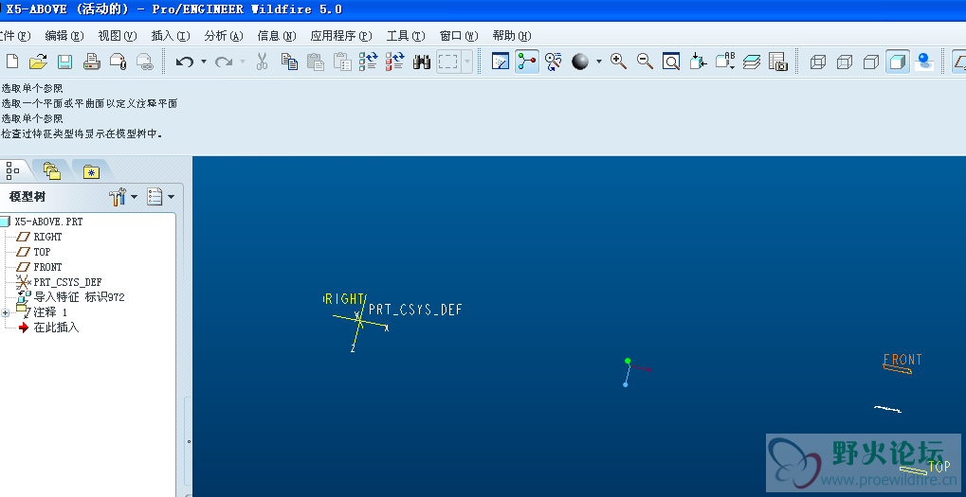Click the regenerate model icon with cyan boxes
The height and width of the screenshot is (497, 966).
369,62
